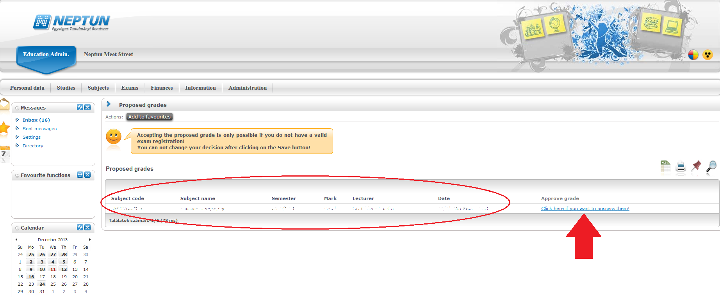Image resolution: width=720 pixels, height=297 pixels.
Task: Refresh the Favourite functions panel
Action: (80, 175)
